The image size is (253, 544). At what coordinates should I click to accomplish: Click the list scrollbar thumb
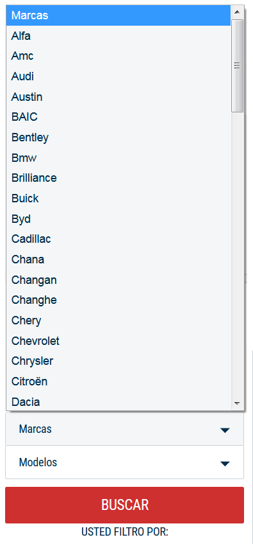point(237,66)
